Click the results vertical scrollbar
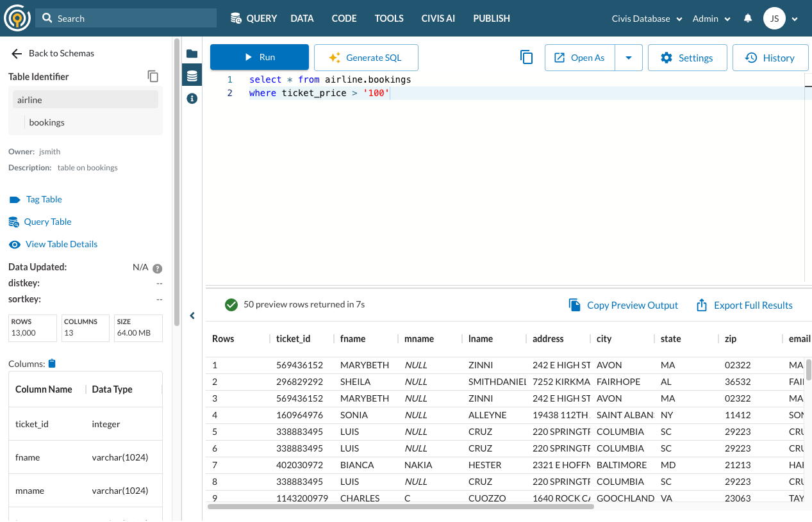The height and width of the screenshot is (522, 812). pyautogui.click(x=809, y=370)
